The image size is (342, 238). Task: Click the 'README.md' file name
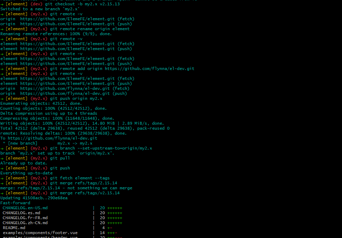(x=14, y=228)
